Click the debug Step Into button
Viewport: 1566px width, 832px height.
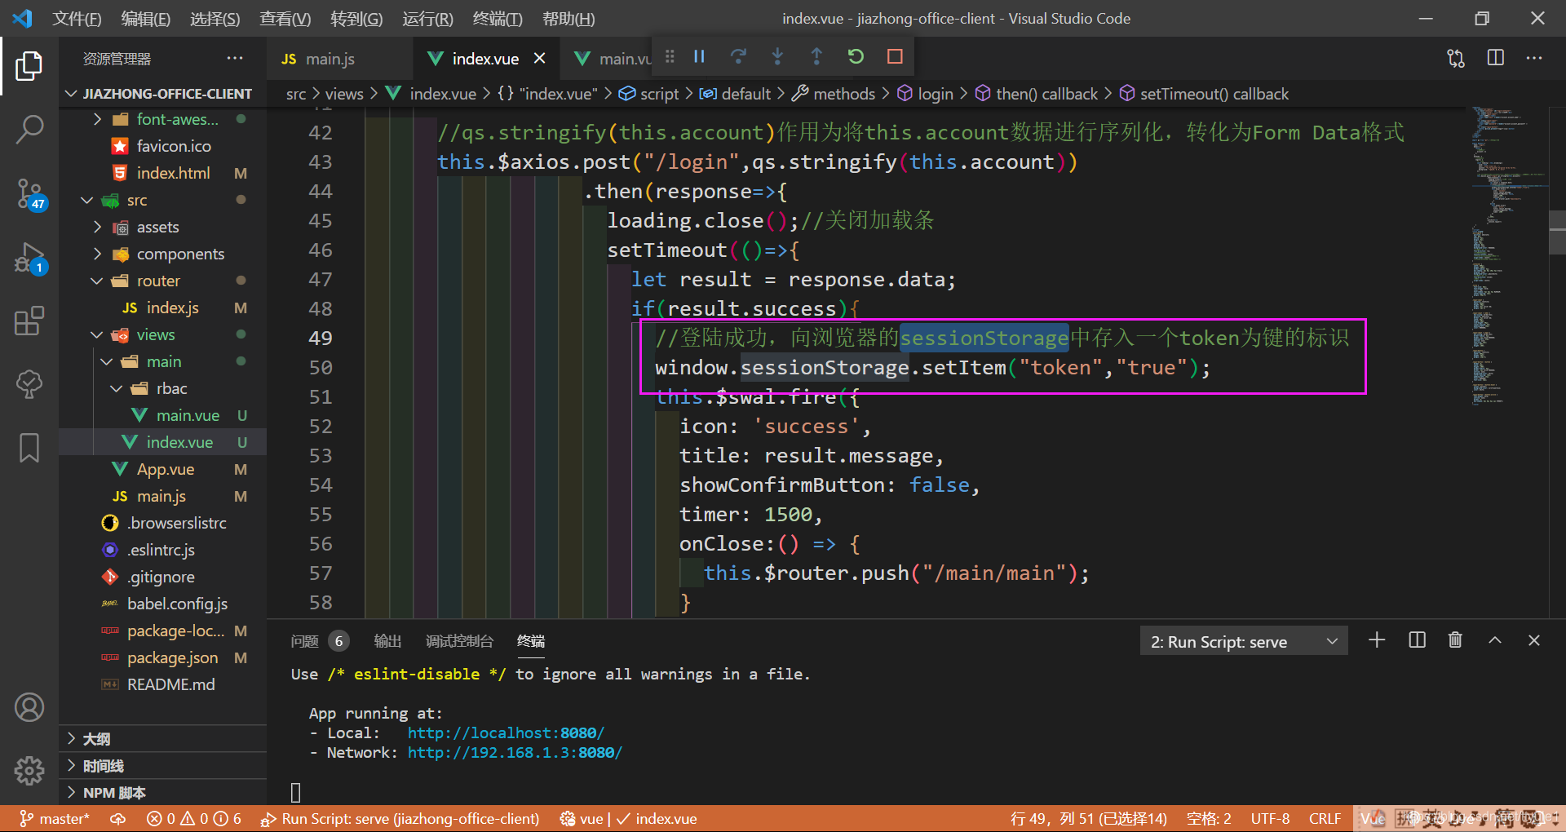(777, 56)
